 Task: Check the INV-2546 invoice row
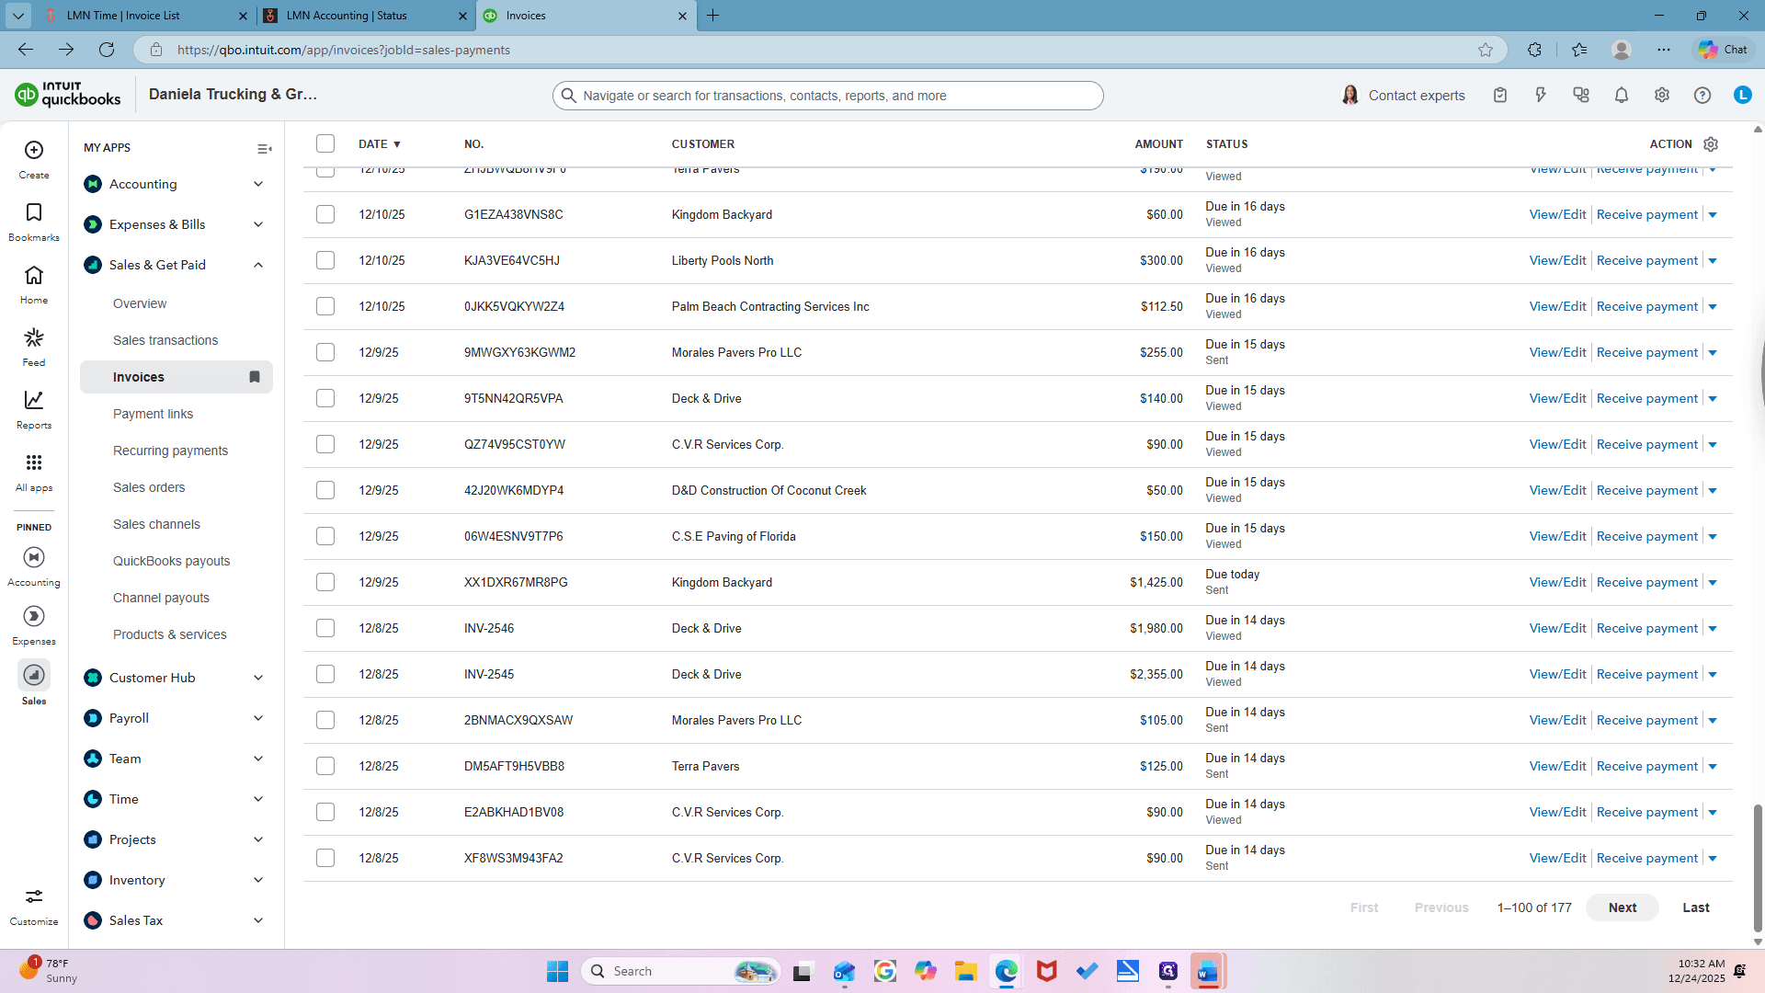point(325,628)
